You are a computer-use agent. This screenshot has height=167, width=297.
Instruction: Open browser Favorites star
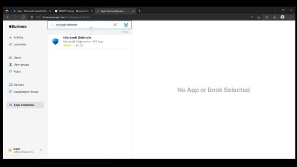267,17
